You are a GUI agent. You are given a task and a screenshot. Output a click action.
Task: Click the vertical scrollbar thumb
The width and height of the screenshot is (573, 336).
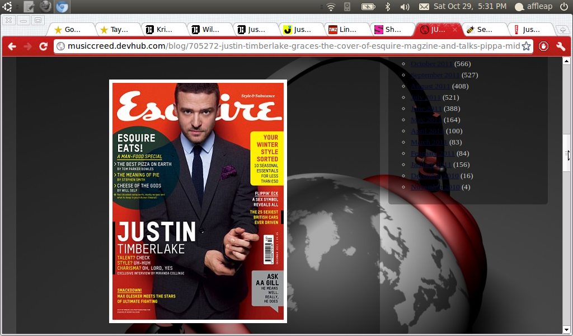point(566,153)
